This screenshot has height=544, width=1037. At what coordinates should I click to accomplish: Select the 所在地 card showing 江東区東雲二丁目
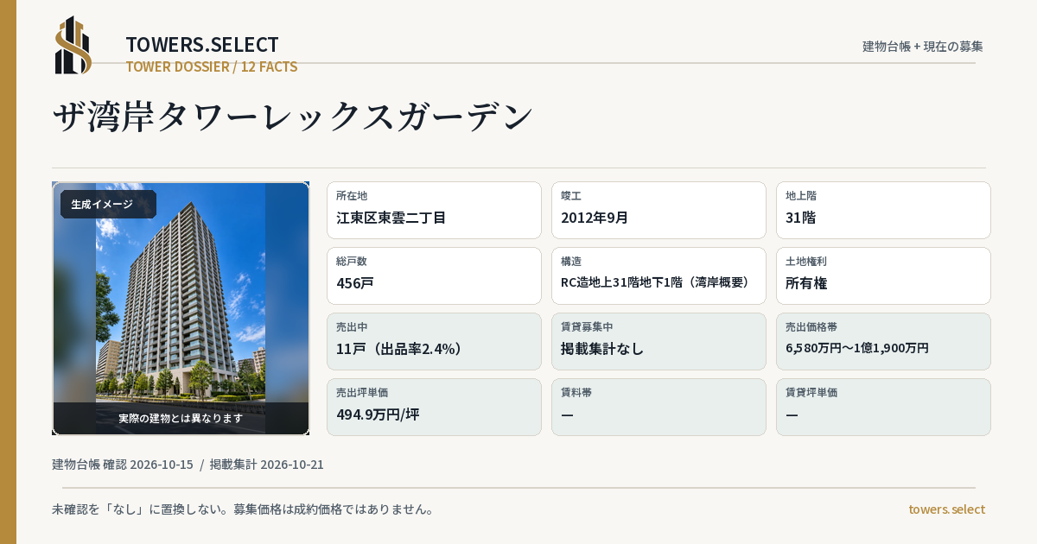[x=434, y=210]
